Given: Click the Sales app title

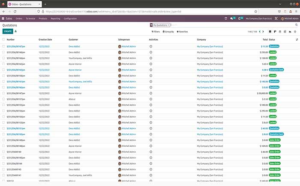Looking at the screenshot, I should point(9,18).
